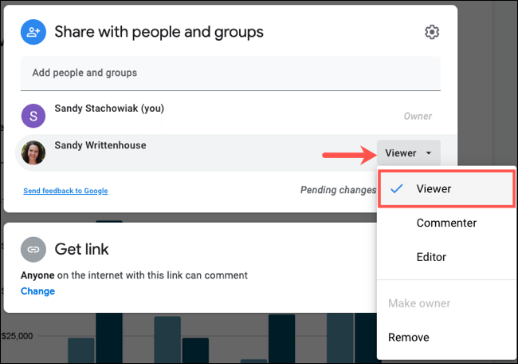
Task: Click the small caret arrow beside Viewer
Action: (429, 153)
